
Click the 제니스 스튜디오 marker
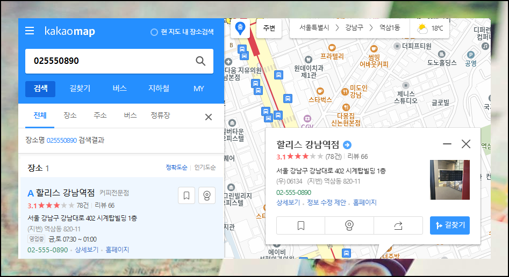coord(405,85)
